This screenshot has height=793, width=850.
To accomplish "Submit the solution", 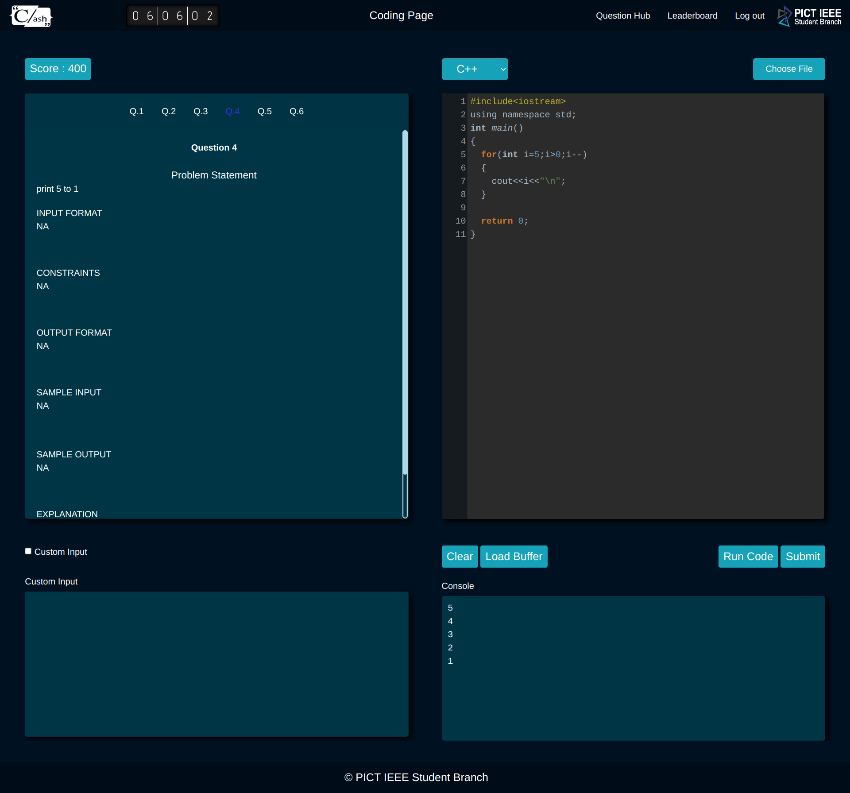I will (803, 557).
